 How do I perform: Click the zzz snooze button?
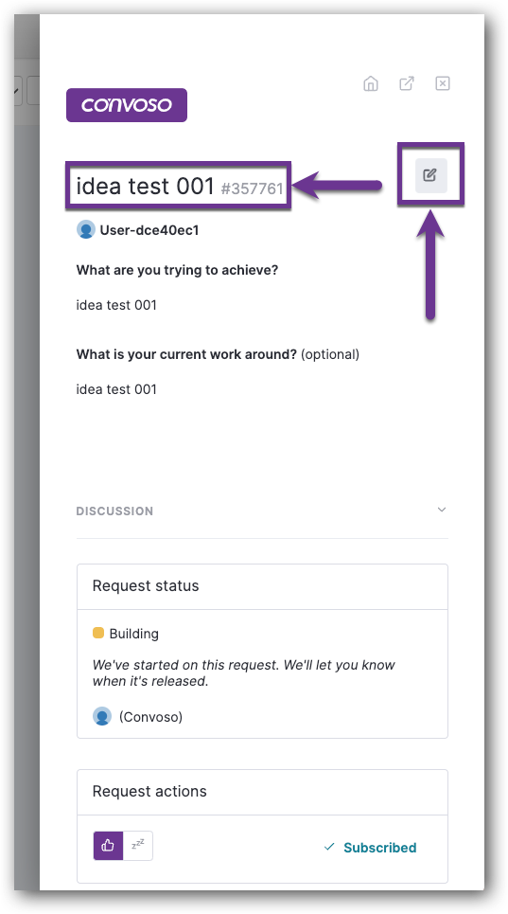point(138,846)
